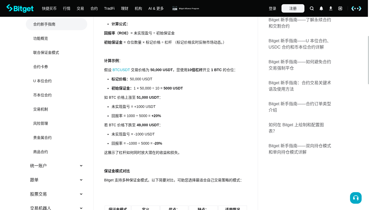Select 商品合约 in the sidebar
The height and width of the screenshot is (210, 369).
tap(56, 152)
